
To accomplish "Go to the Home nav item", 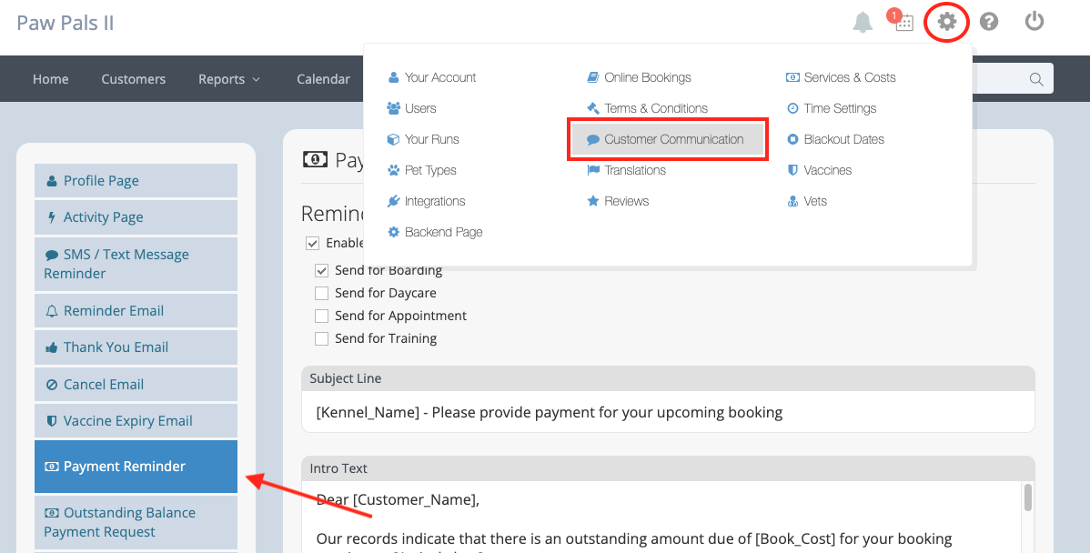I will click(x=51, y=79).
